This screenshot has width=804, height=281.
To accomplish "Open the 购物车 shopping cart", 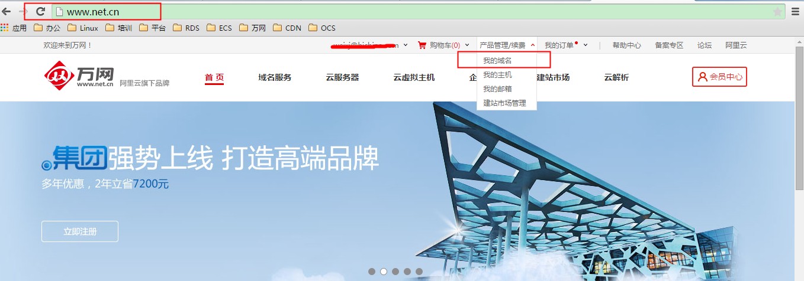I will (x=439, y=45).
